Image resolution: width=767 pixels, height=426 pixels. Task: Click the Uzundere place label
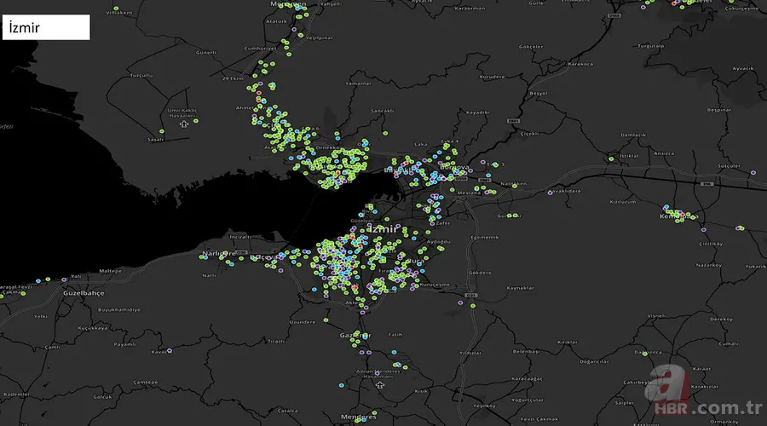click(x=303, y=322)
